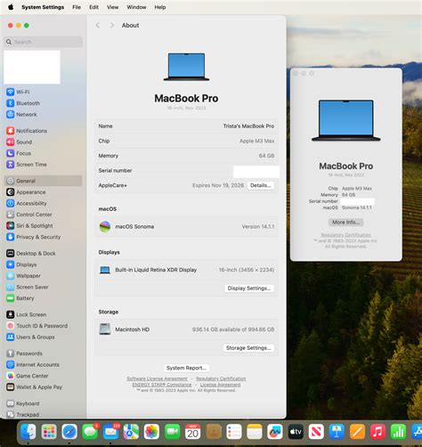The height and width of the screenshot is (447, 422).
Task: Select Control Center in the sidebar
Action: (x=29, y=215)
